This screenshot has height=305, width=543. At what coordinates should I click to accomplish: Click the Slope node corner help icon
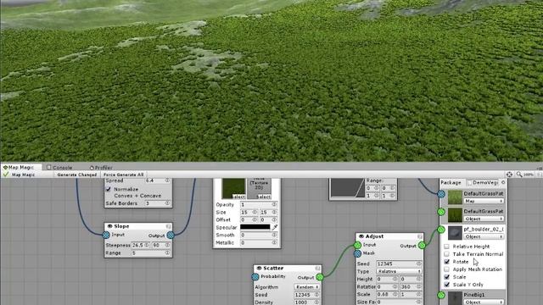(x=168, y=226)
